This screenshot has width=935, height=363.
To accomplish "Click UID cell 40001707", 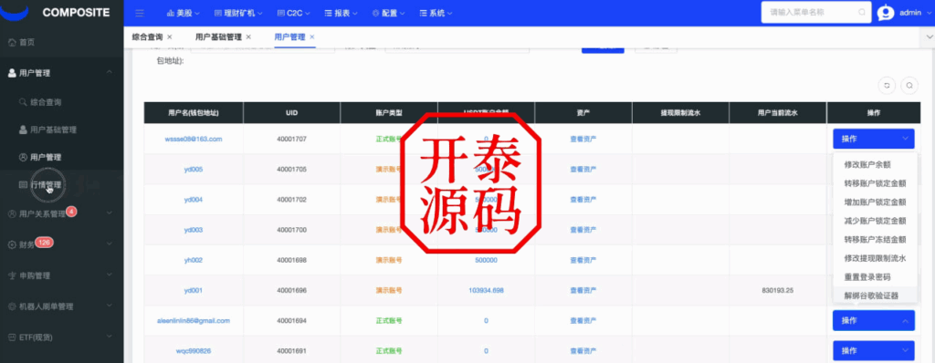I will coord(291,139).
